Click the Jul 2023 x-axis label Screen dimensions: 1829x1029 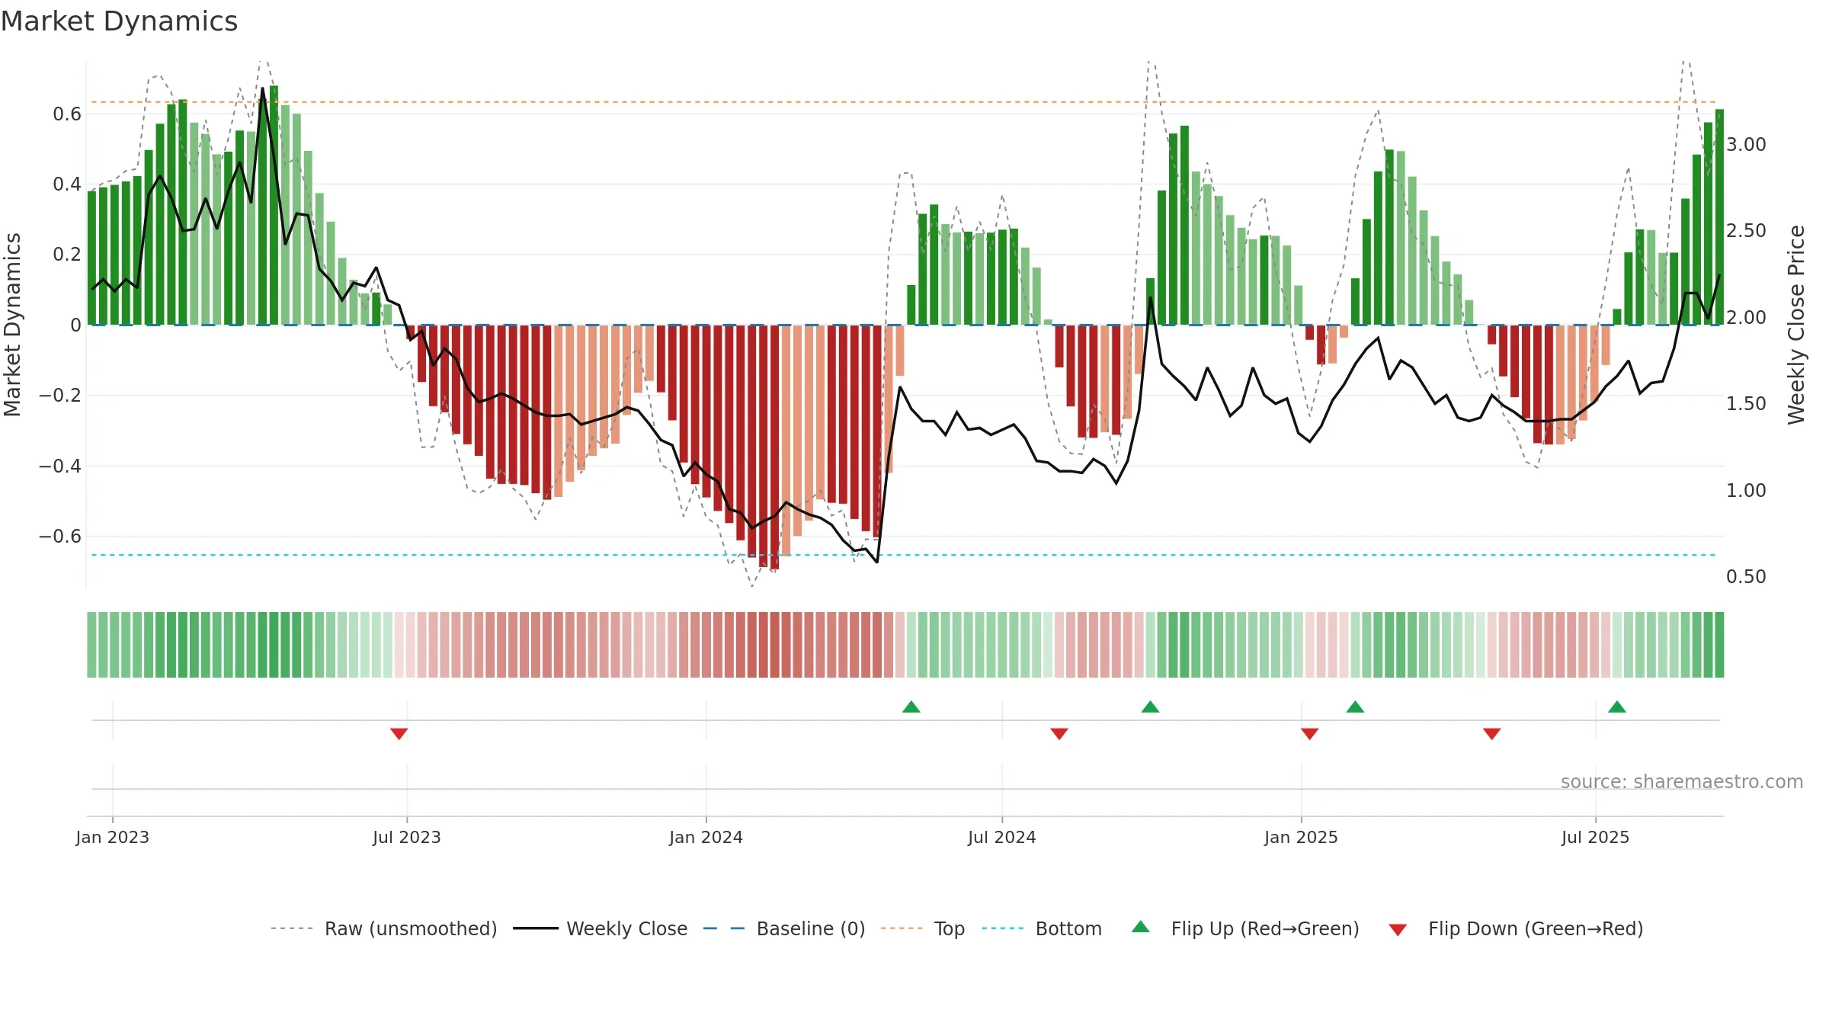(x=407, y=837)
